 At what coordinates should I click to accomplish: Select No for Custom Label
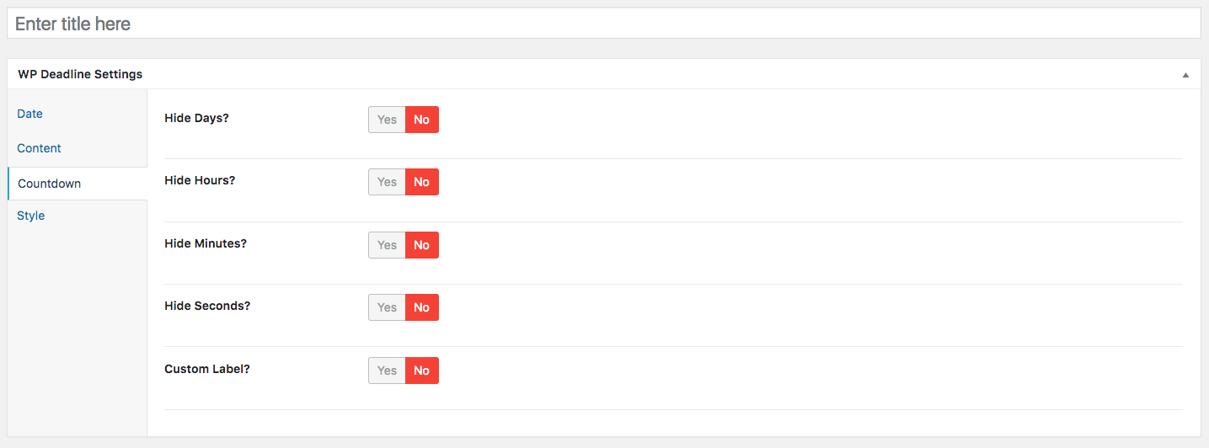(422, 371)
